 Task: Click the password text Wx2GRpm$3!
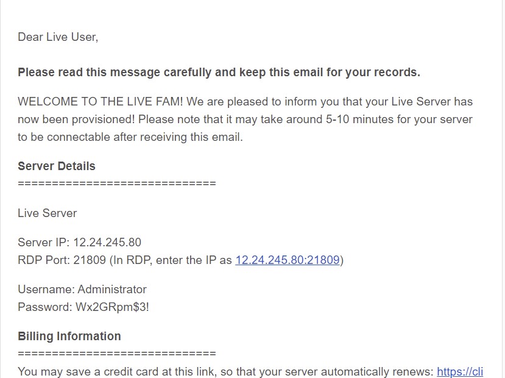[x=113, y=307]
